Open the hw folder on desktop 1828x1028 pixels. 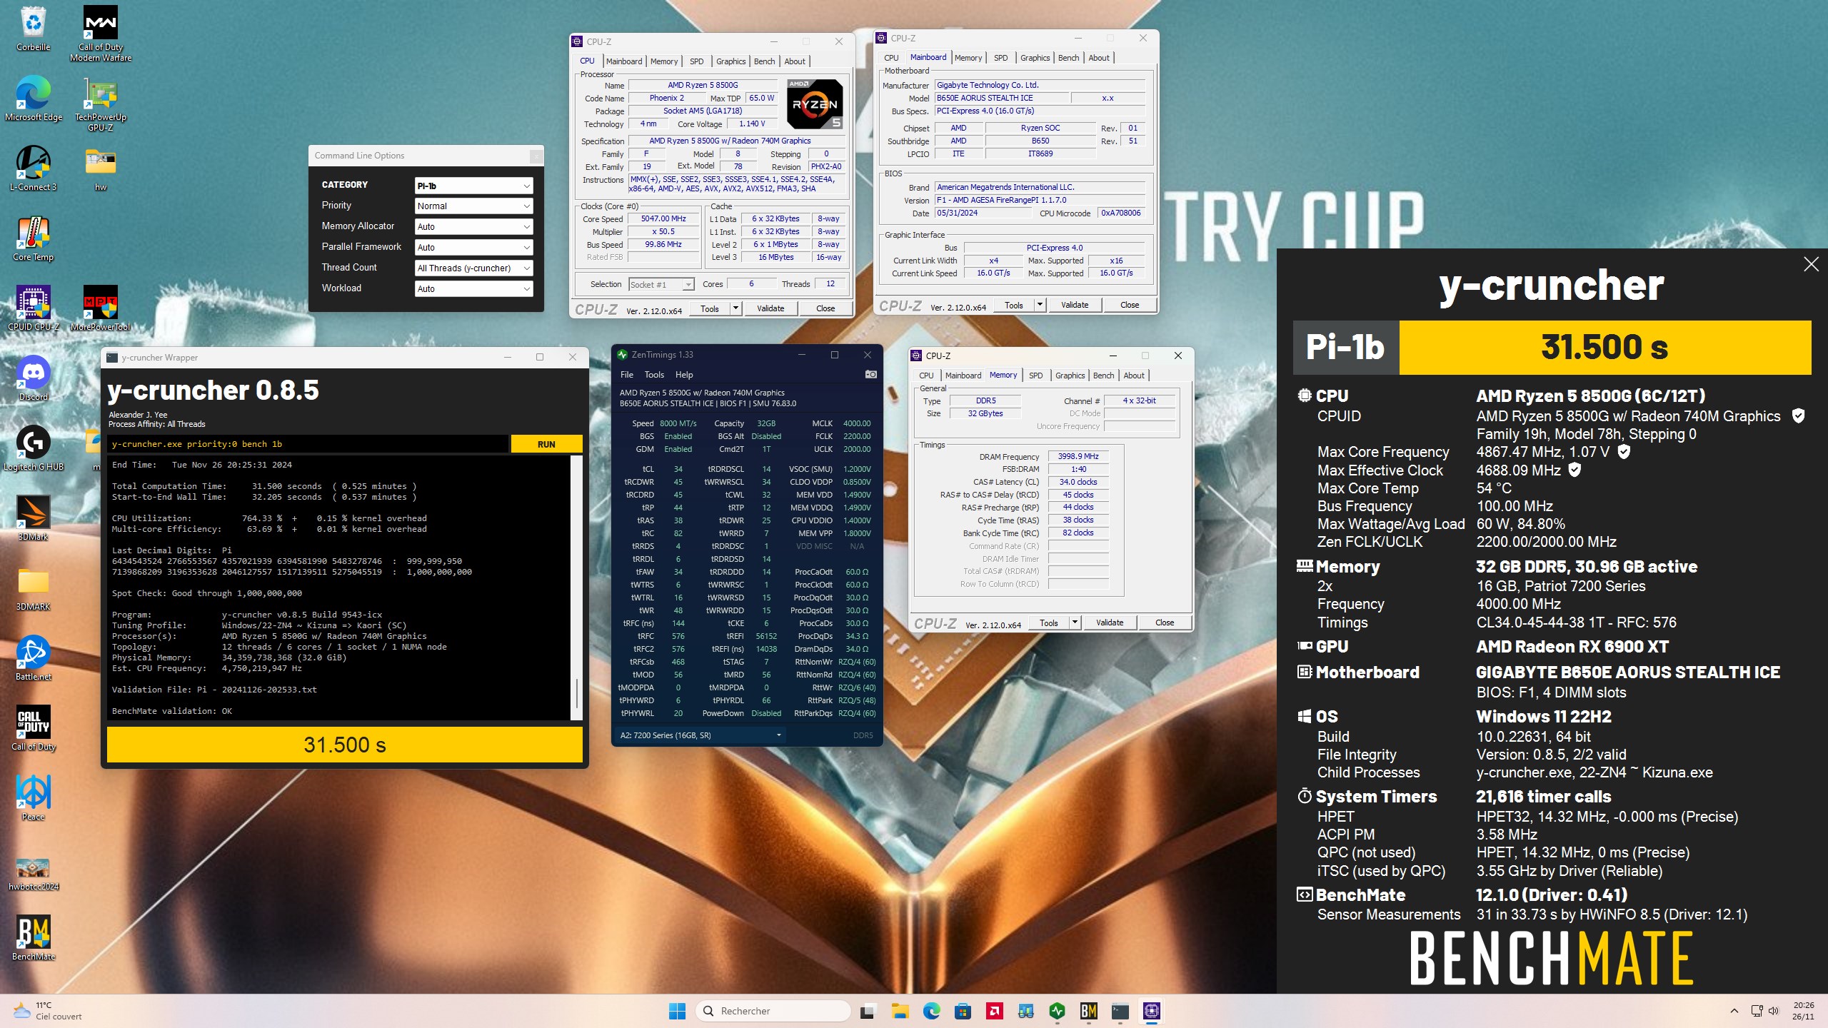point(101,169)
